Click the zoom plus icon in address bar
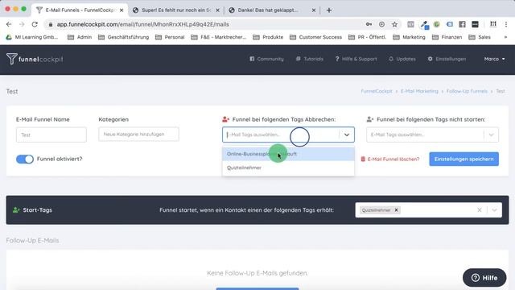 [x=381, y=24]
